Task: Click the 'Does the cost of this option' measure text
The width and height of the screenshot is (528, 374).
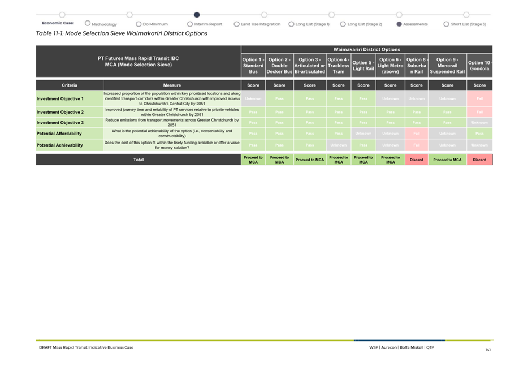Action: (x=172, y=145)
